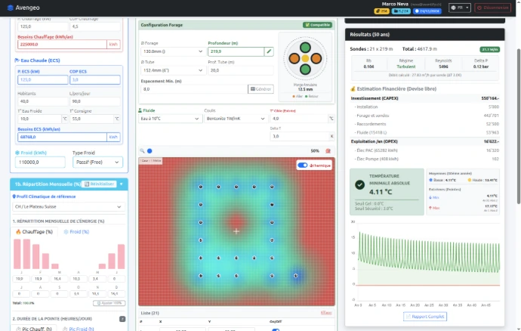Click the Générer grid button
Screen dimensions: 521x331
[260, 88]
